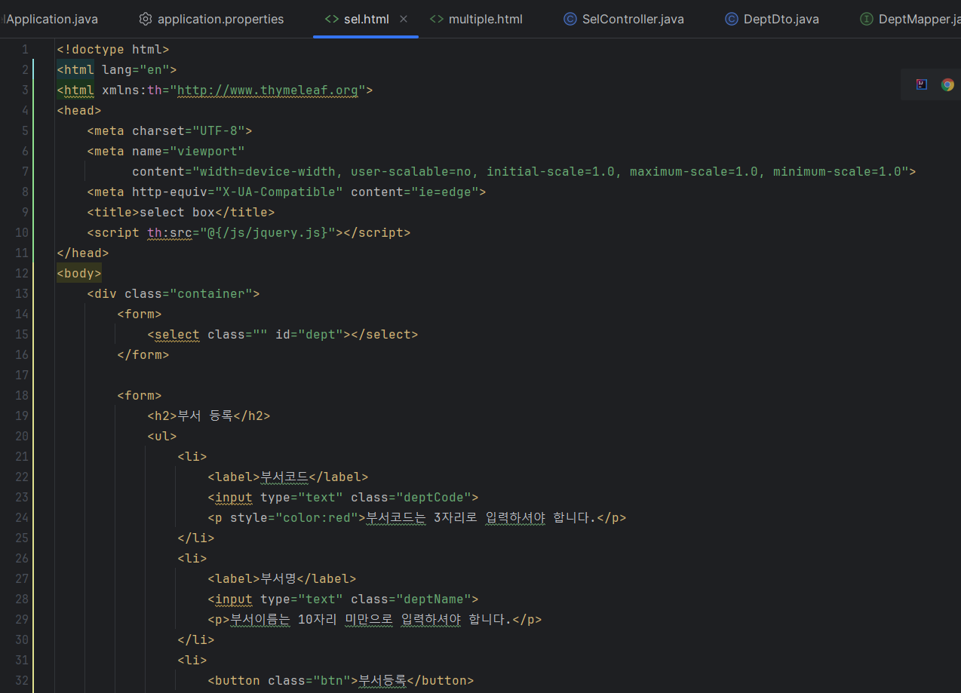The width and height of the screenshot is (961, 693).
Task: Click the '<select class="" id="dept">' line
Action: coord(283,335)
